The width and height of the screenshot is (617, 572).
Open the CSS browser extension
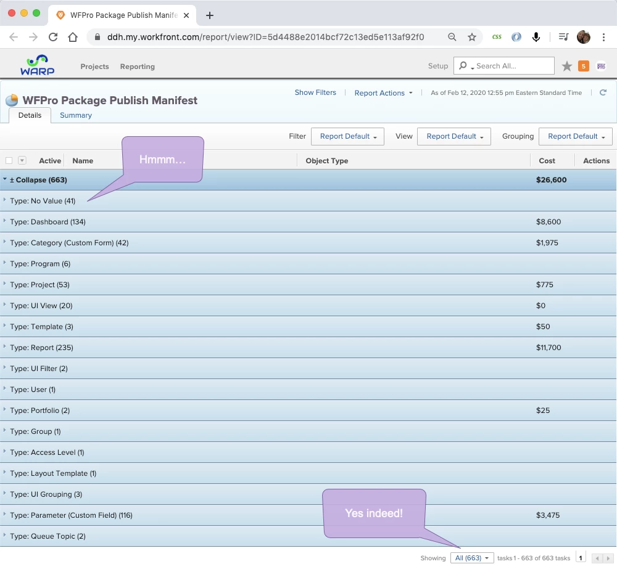click(x=497, y=37)
